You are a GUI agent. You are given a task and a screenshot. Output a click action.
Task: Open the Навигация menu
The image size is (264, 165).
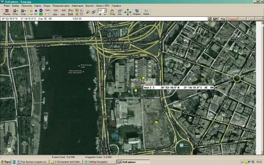click(x=78, y=6)
